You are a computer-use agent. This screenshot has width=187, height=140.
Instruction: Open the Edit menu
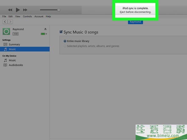click(x=11, y=16)
